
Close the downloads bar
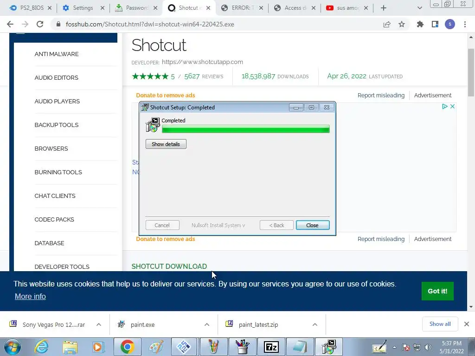(467, 324)
